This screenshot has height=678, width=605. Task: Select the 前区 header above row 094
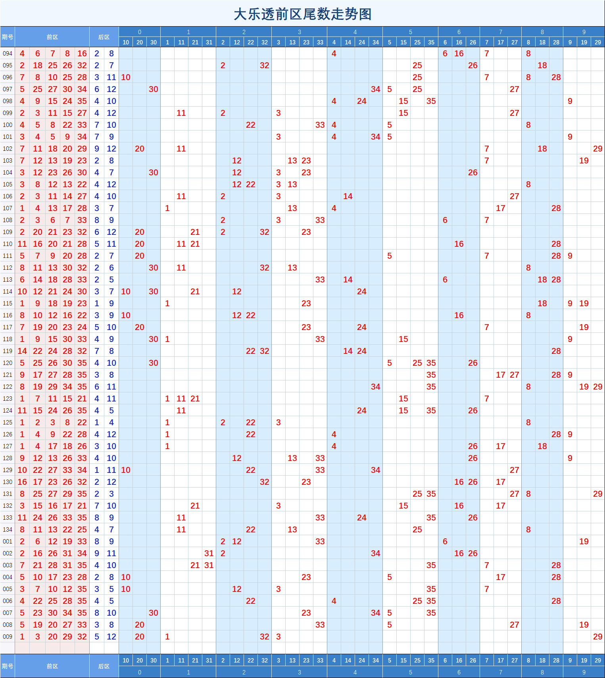pos(52,37)
